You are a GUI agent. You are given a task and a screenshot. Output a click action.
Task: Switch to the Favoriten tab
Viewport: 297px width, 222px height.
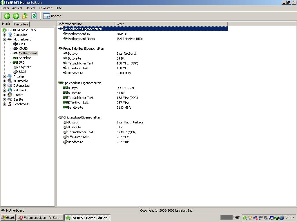[21, 24]
